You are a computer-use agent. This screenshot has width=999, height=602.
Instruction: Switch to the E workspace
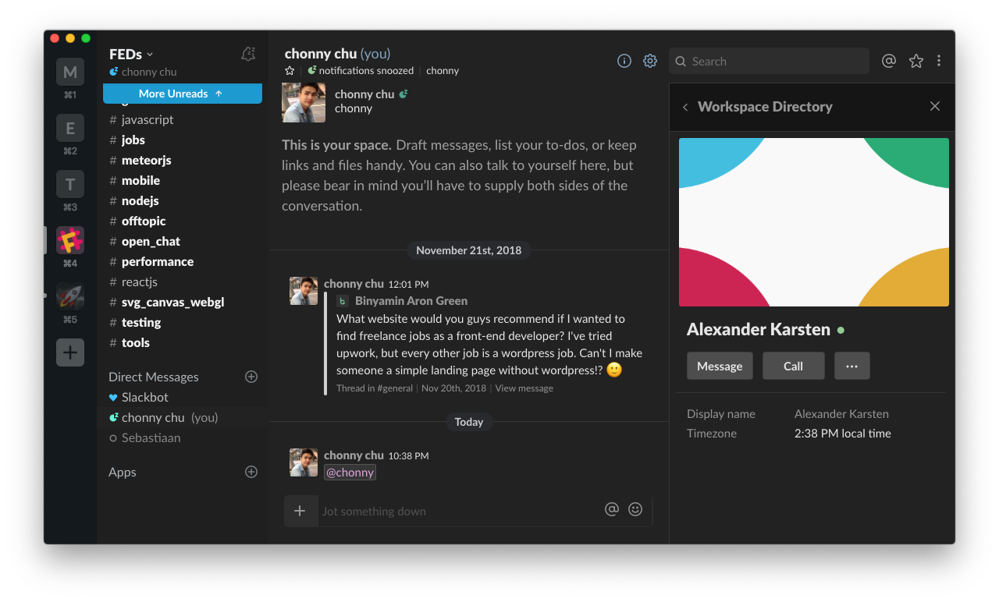point(70,128)
